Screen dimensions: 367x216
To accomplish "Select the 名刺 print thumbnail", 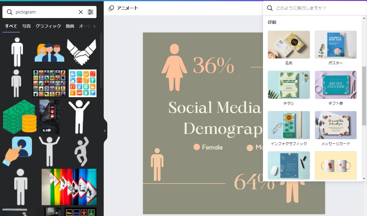I will point(289,45).
